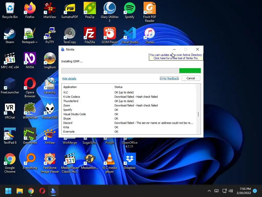Viewport: 262px width, 197px height.
Task: Click Glary Utilities 5 desktop icon
Action: pos(110,12)
